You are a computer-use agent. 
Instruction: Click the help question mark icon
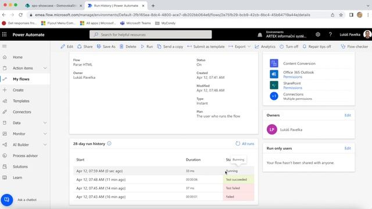(x=330, y=35)
